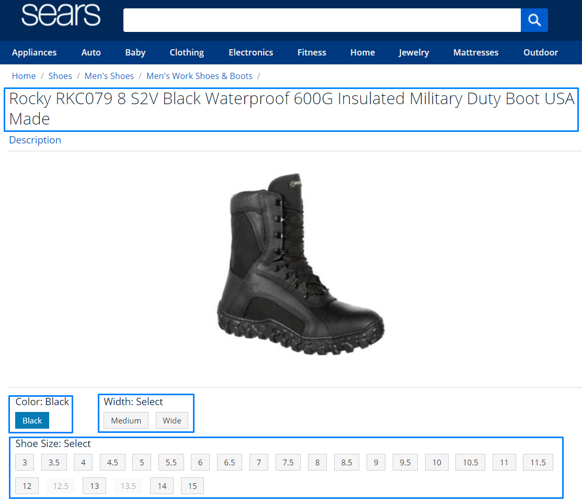Click the Sears logo

61,15
